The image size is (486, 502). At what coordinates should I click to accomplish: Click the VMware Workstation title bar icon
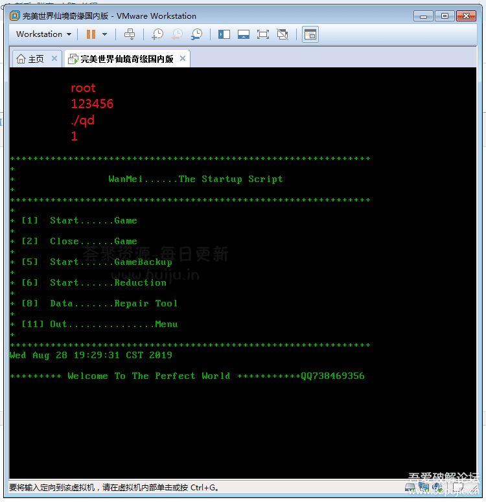click(x=15, y=16)
